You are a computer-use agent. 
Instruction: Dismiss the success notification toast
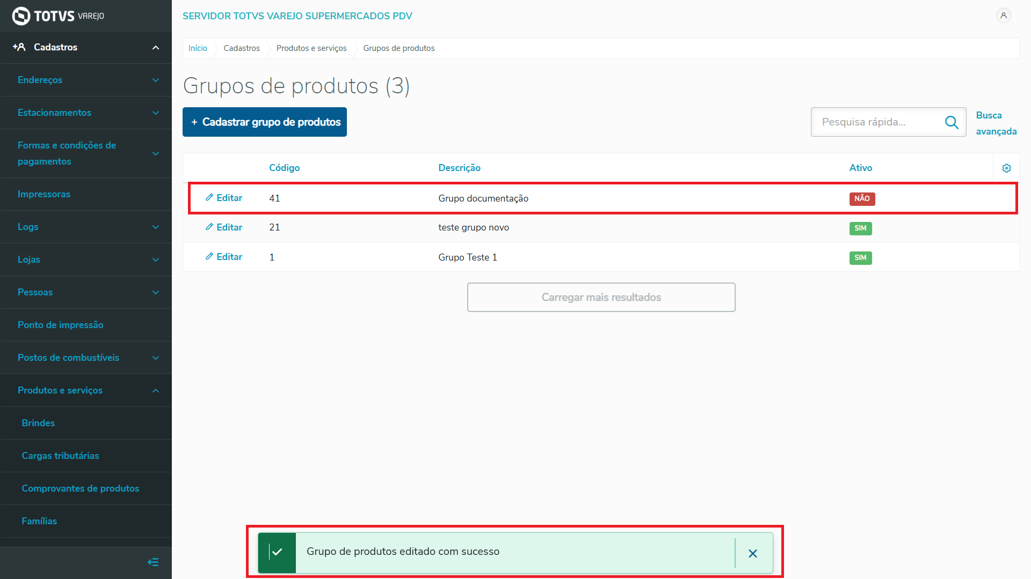[x=753, y=553]
